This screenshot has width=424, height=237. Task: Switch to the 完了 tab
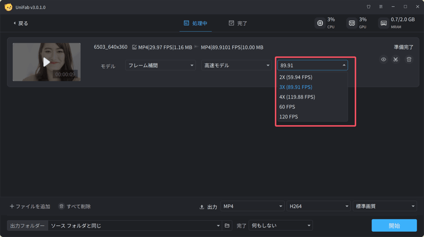pyautogui.click(x=237, y=23)
